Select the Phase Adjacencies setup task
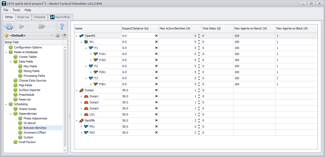The width and height of the screenshot is (325, 157). tap(35, 118)
